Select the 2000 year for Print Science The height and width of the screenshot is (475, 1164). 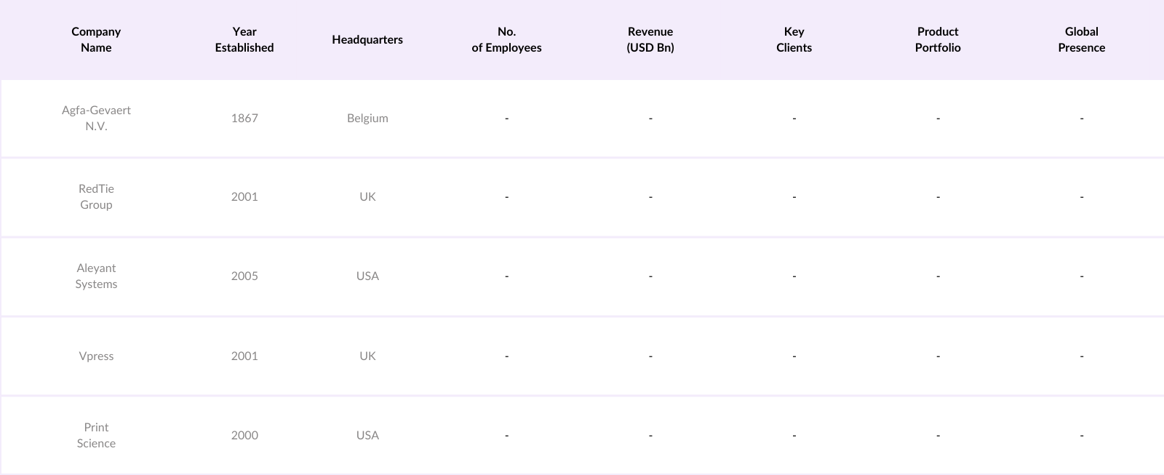click(244, 435)
